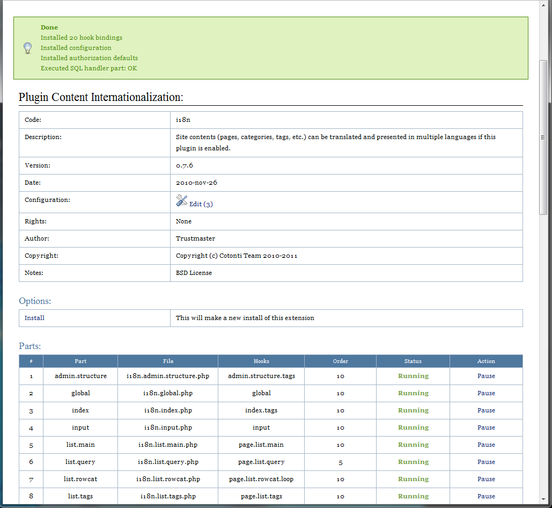Click the Plugin Content Internationalization heading
The image size is (552, 508).
pos(101,97)
